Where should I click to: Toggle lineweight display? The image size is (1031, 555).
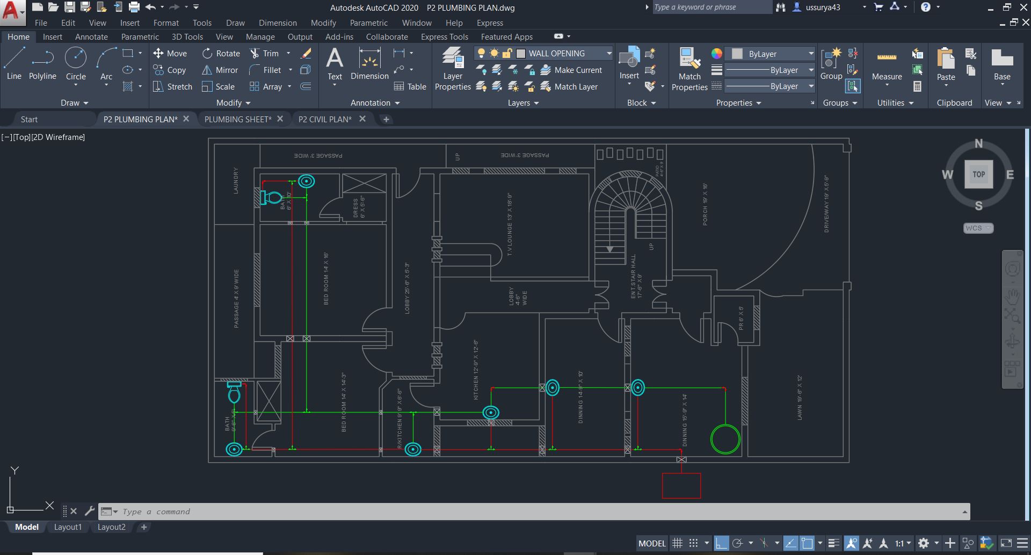coord(833,543)
